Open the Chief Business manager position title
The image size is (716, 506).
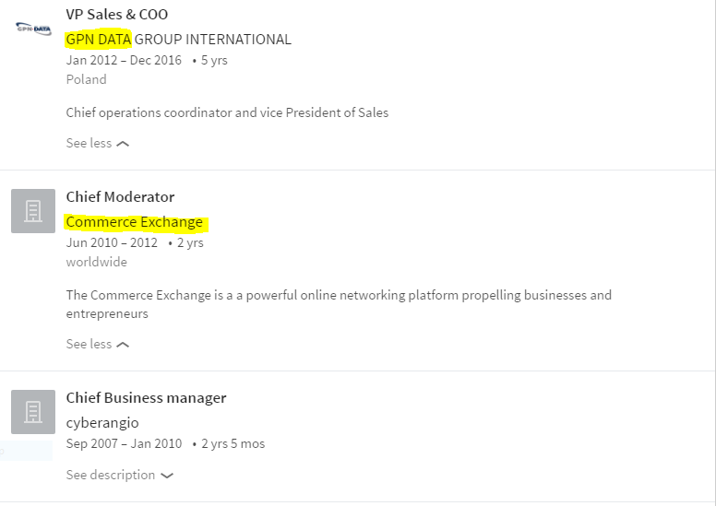coord(146,398)
